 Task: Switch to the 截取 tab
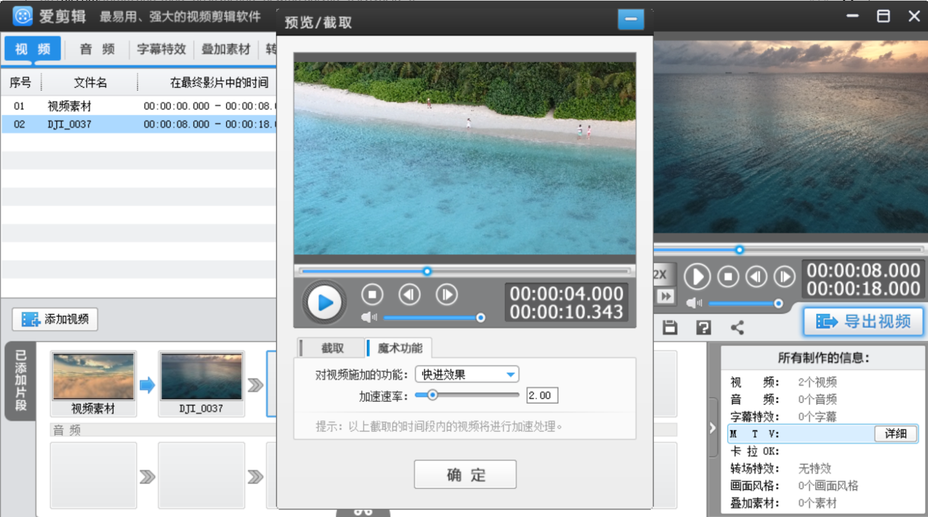click(332, 348)
